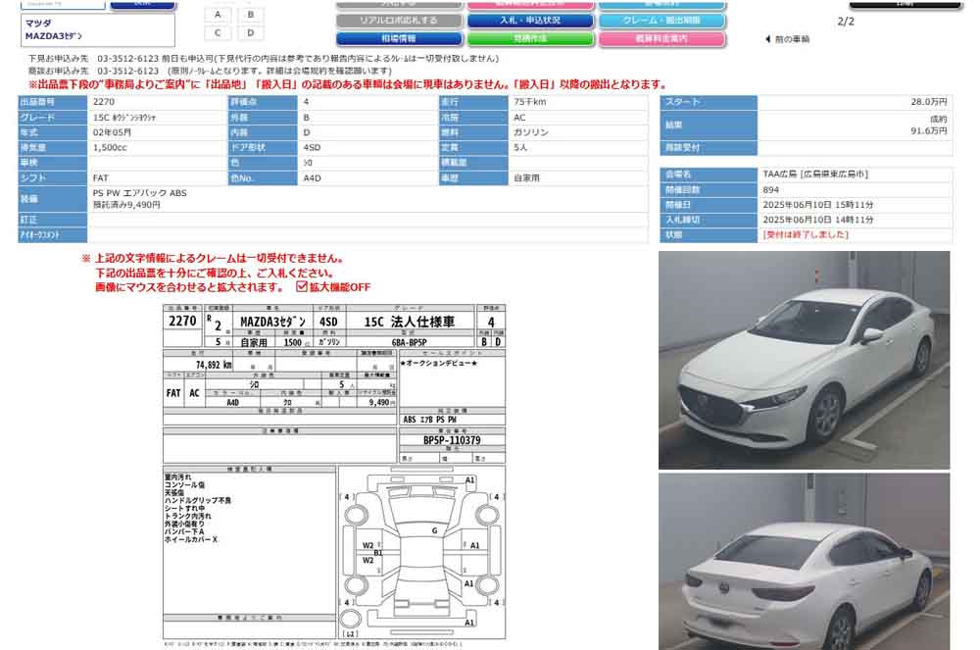The image size is (980, 650).
Task: Toggle the 拡大機能OFF checkbox
Action: click(302, 287)
